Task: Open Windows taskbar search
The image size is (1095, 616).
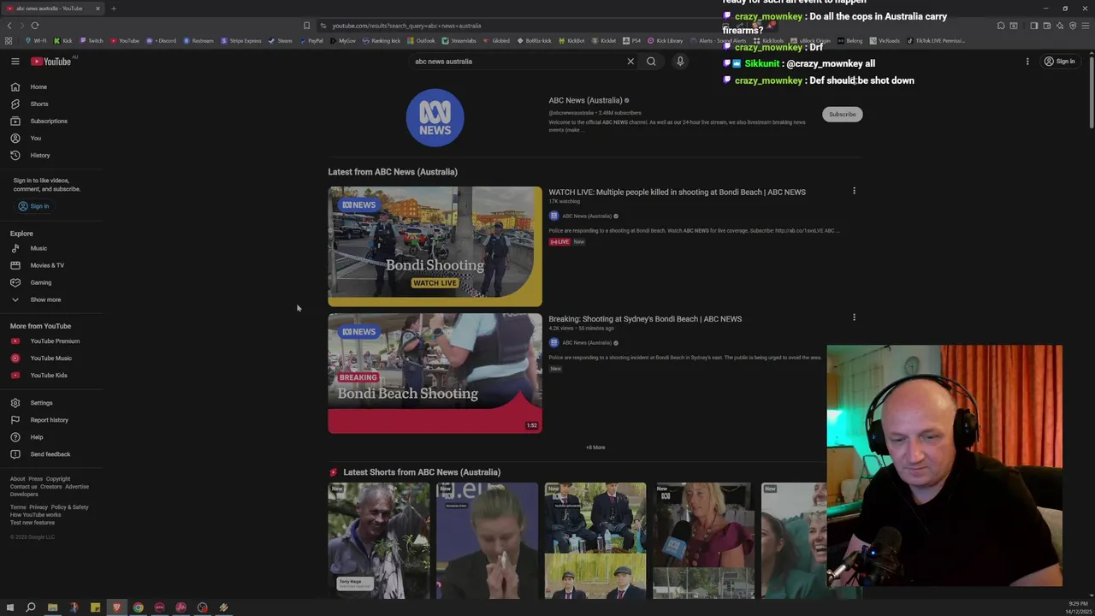Action: coord(31,607)
